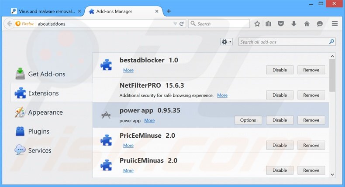Viewport: 345px width, 187px height.
Task: Disable the PruiicEMinuas extension
Action: 279,170
